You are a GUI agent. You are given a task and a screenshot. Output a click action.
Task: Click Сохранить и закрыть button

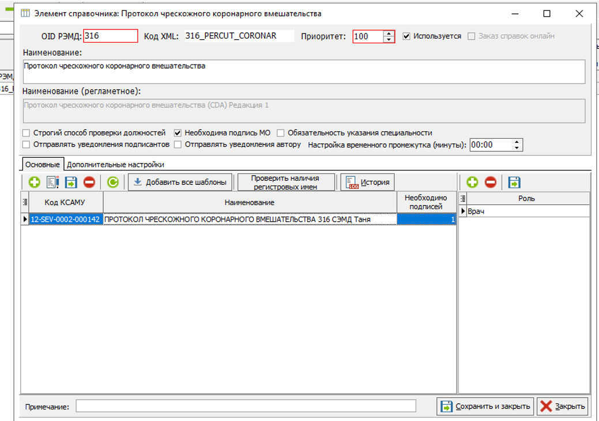pos(486,407)
